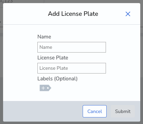The width and height of the screenshot is (143, 124).
Task: Click the Labels (Optional) heading
Action: (x=57, y=79)
